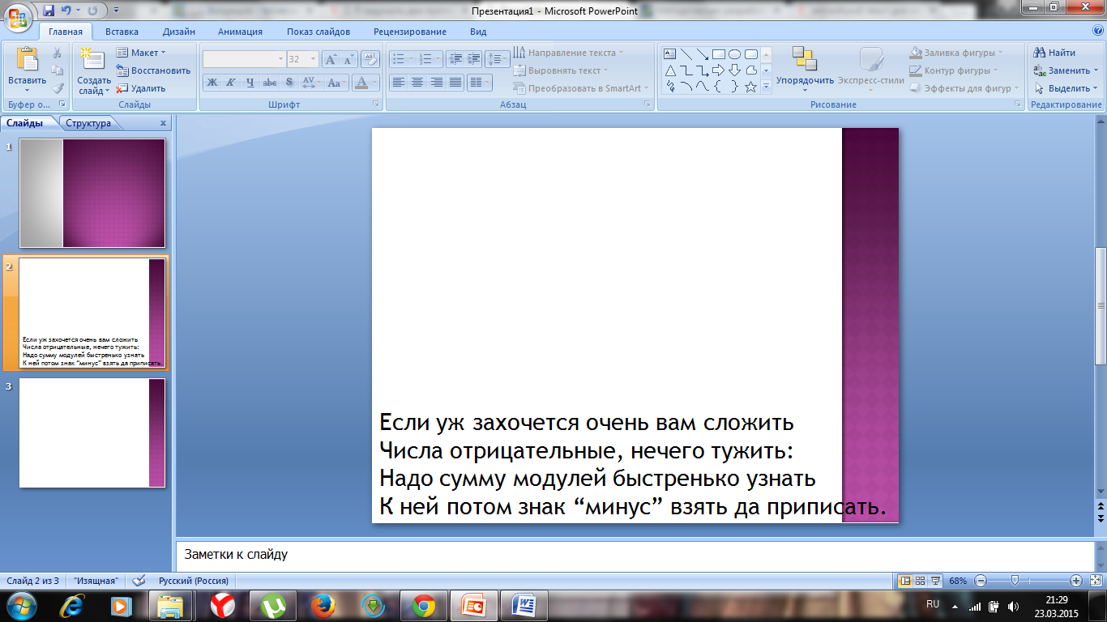Screen dimensions: 1107x622
Task: Switch to Структура pane tab
Action: (89, 123)
